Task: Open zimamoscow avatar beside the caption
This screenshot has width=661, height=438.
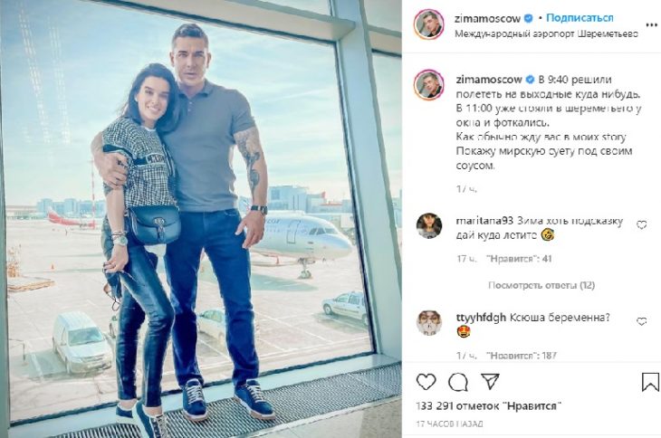Action: [428, 85]
